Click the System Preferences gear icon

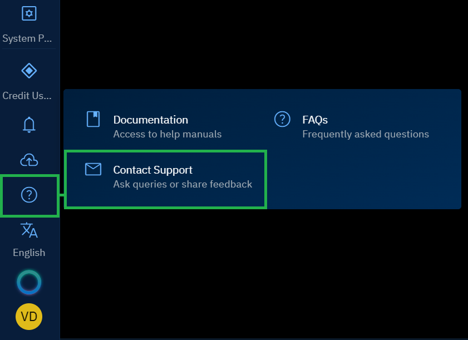(x=29, y=13)
